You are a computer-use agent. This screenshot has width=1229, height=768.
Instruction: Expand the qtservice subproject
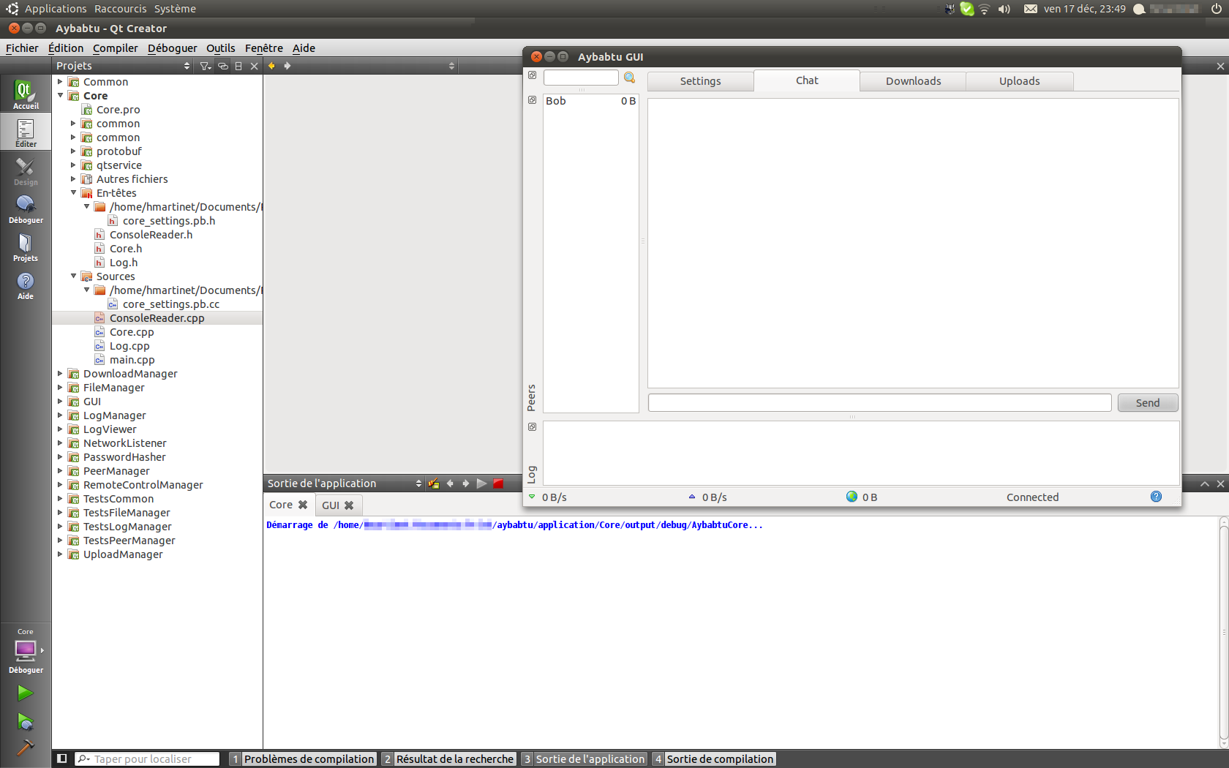(x=73, y=165)
